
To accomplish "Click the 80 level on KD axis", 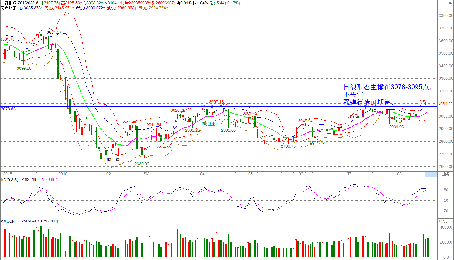I will [446, 190].
